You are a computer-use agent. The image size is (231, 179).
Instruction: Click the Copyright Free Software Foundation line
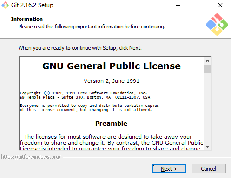pos(83,93)
